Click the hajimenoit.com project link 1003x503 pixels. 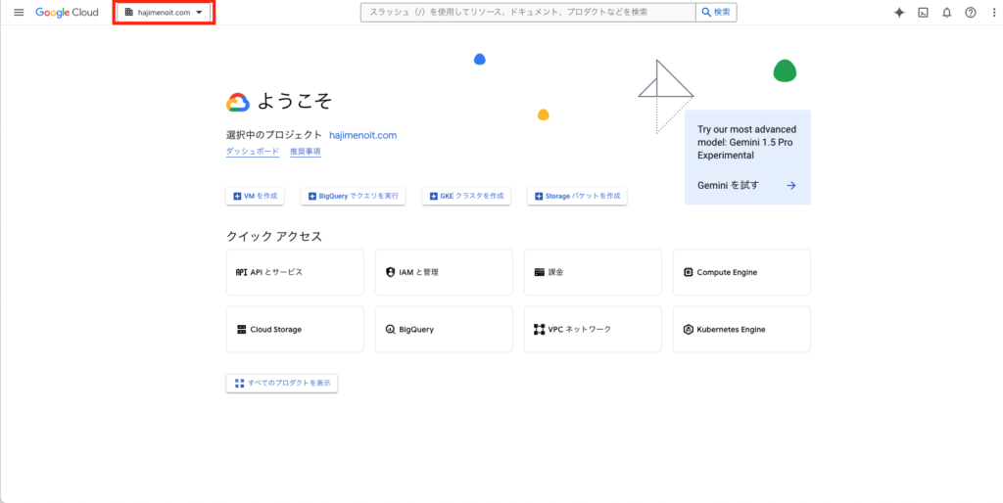click(x=362, y=135)
